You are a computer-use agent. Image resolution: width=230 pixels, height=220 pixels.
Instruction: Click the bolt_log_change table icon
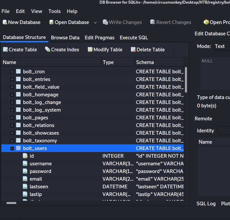pyautogui.click(x=18, y=102)
